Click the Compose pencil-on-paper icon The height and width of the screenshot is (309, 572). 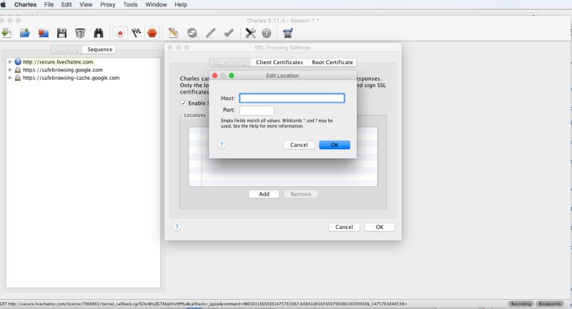tap(173, 33)
